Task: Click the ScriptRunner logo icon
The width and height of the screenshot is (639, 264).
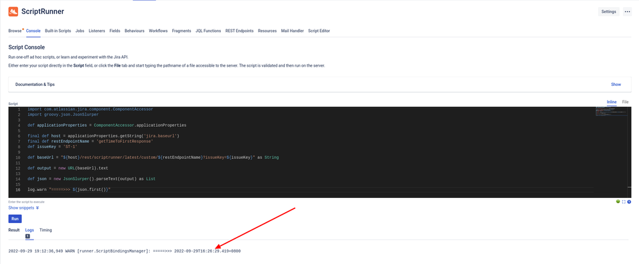Action: click(x=13, y=12)
